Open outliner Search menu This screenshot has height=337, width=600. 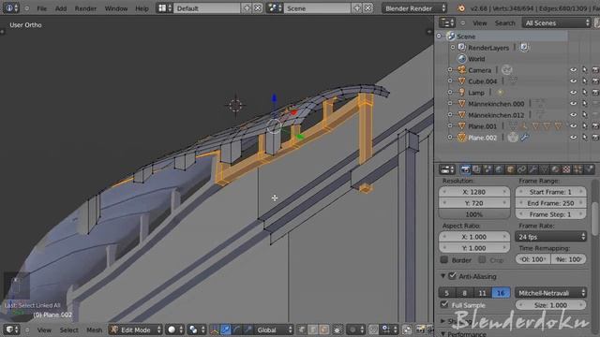pos(504,23)
